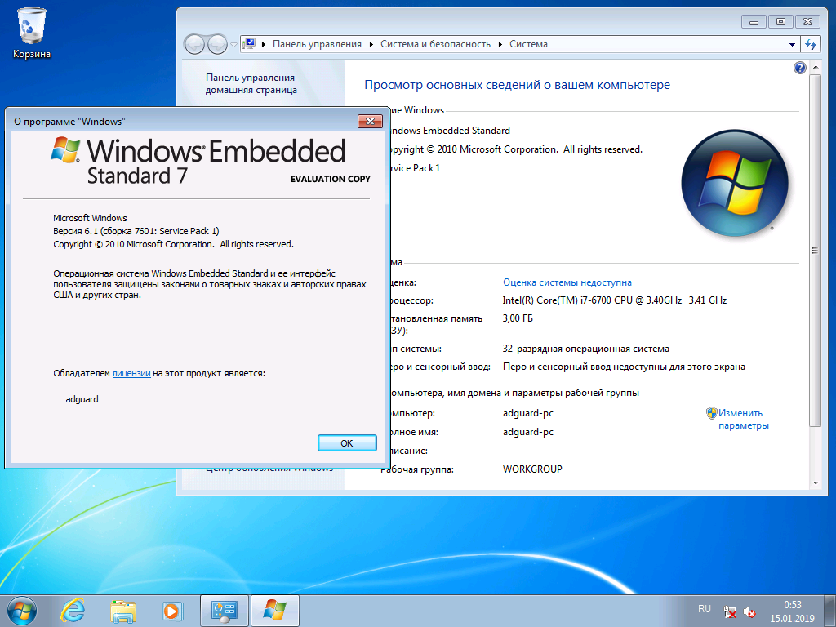
Task: Open the clock showing 0:53
Action: [x=792, y=605]
